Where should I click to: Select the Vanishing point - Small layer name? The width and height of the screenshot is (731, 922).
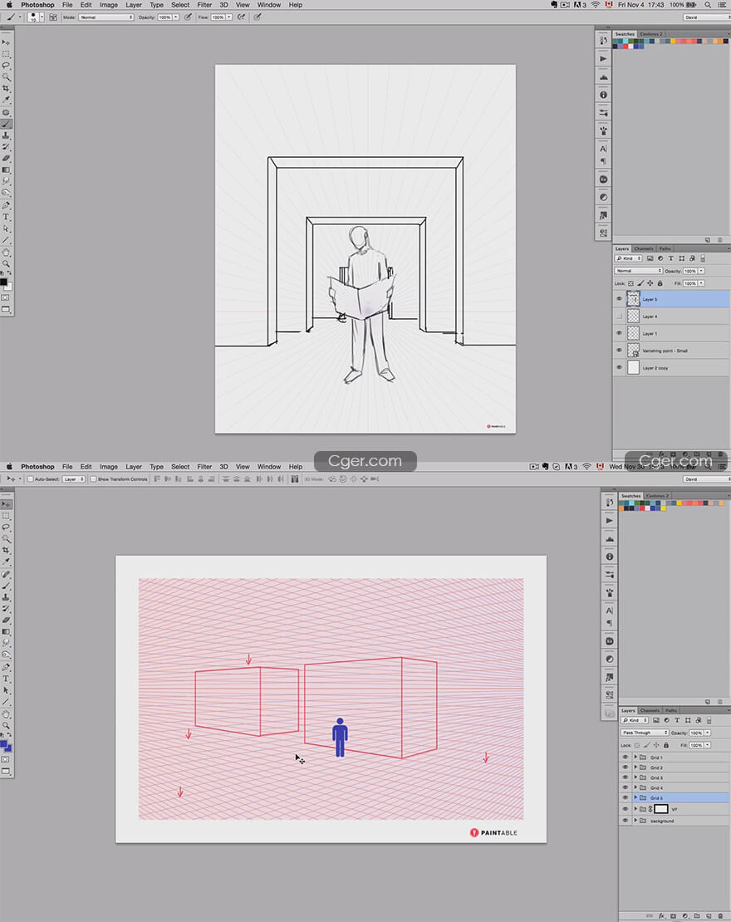pyautogui.click(x=665, y=351)
